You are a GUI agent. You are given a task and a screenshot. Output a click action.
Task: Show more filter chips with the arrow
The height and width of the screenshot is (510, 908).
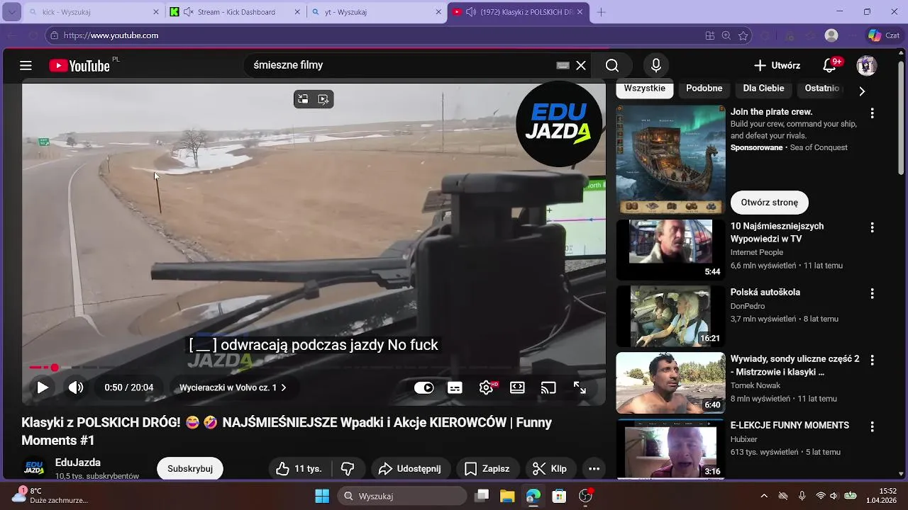(862, 91)
